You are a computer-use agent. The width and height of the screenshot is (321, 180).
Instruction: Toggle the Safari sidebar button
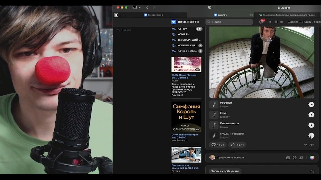pyautogui.click(x=134, y=7)
